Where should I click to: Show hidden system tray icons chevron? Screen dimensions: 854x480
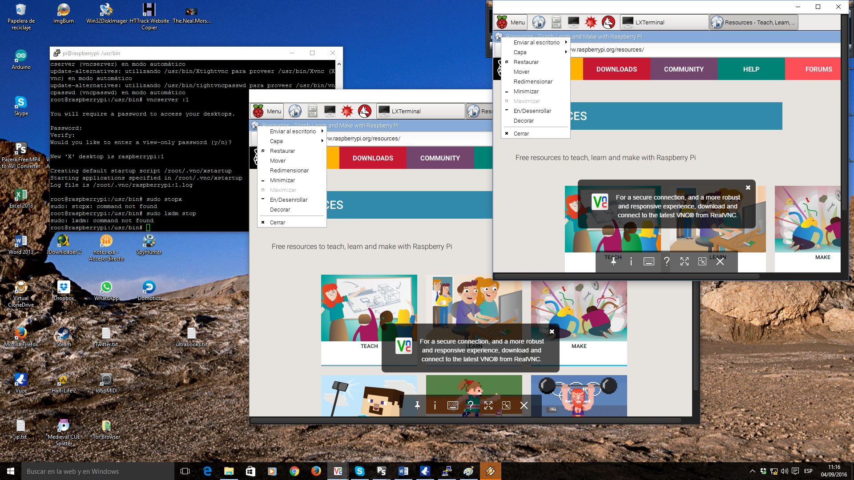[752, 471]
